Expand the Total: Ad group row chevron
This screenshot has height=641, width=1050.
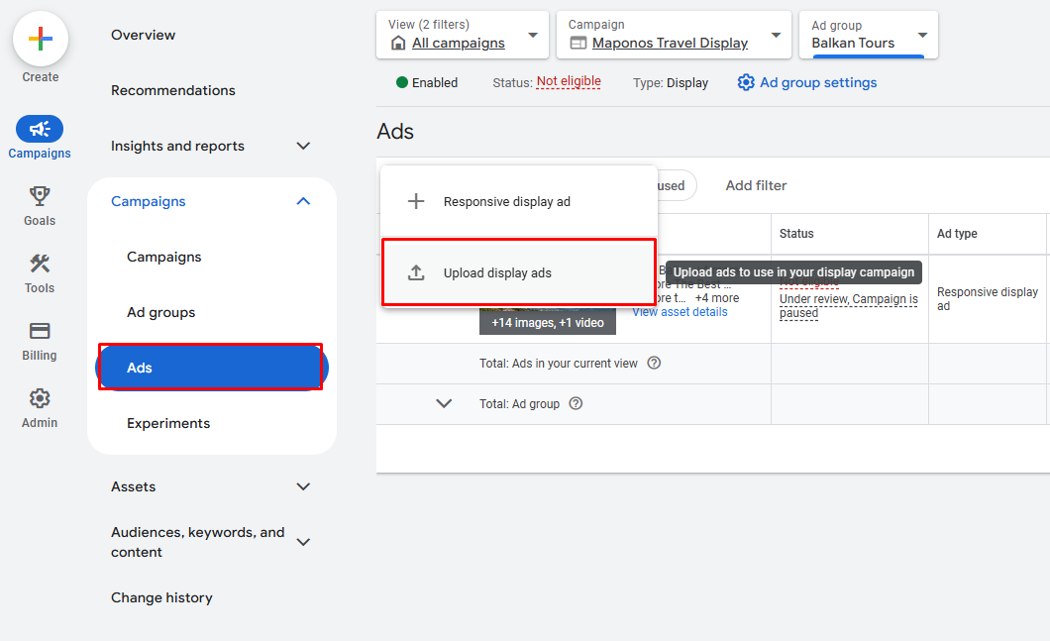tap(444, 404)
